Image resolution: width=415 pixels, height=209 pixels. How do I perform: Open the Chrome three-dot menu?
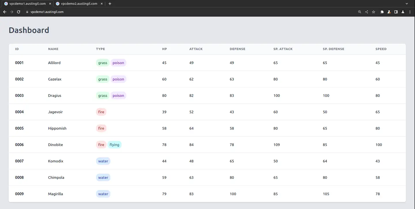pyautogui.click(x=410, y=12)
